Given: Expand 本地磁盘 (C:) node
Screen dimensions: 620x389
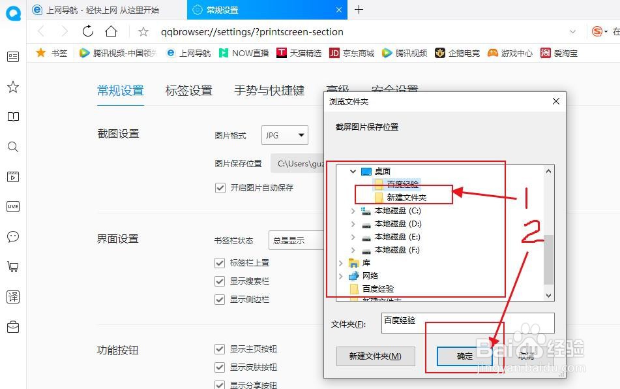Looking at the screenshot, I should [x=353, y=211].
